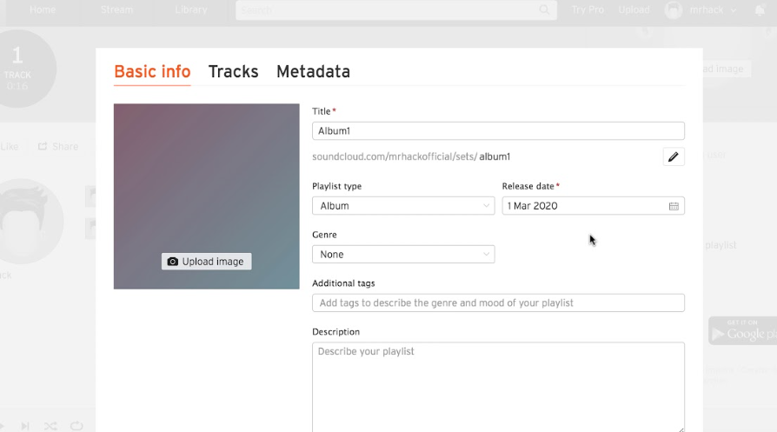777x432 pixels.
Task: Select the Basic info tab
Action: pyautogui.click(x=152, y=71)
